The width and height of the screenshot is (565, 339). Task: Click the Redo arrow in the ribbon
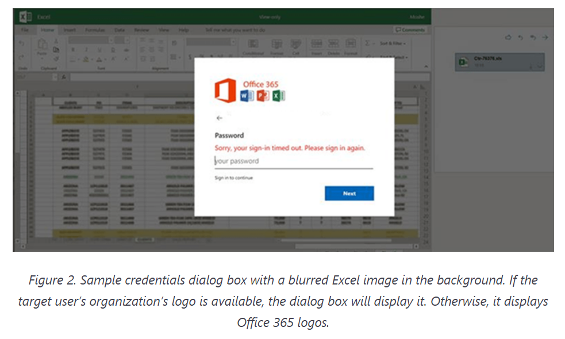pyautogui.click(x=22, y=57)
